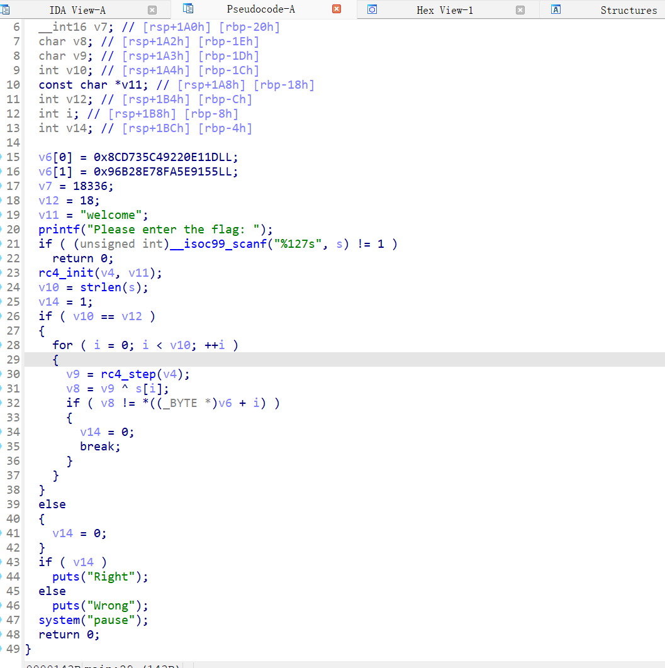Close the Pseudocode-A tab

(x=337, y=9)
